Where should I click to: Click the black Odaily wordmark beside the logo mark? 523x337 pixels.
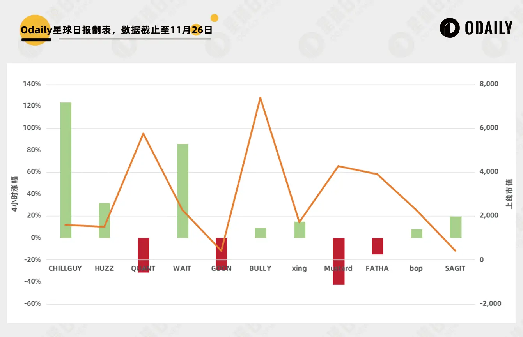(x=489, y=28)
